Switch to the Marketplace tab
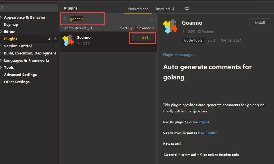Image resolution: width=274 pixels, height=164 pixels. point(138,9)
